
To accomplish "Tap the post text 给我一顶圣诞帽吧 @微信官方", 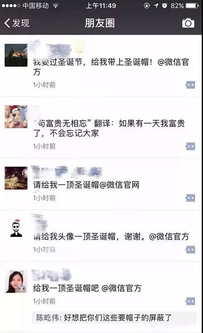I will pos(87,288).
